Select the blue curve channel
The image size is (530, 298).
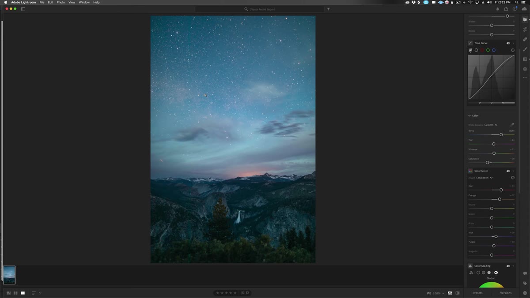point(494,50)
